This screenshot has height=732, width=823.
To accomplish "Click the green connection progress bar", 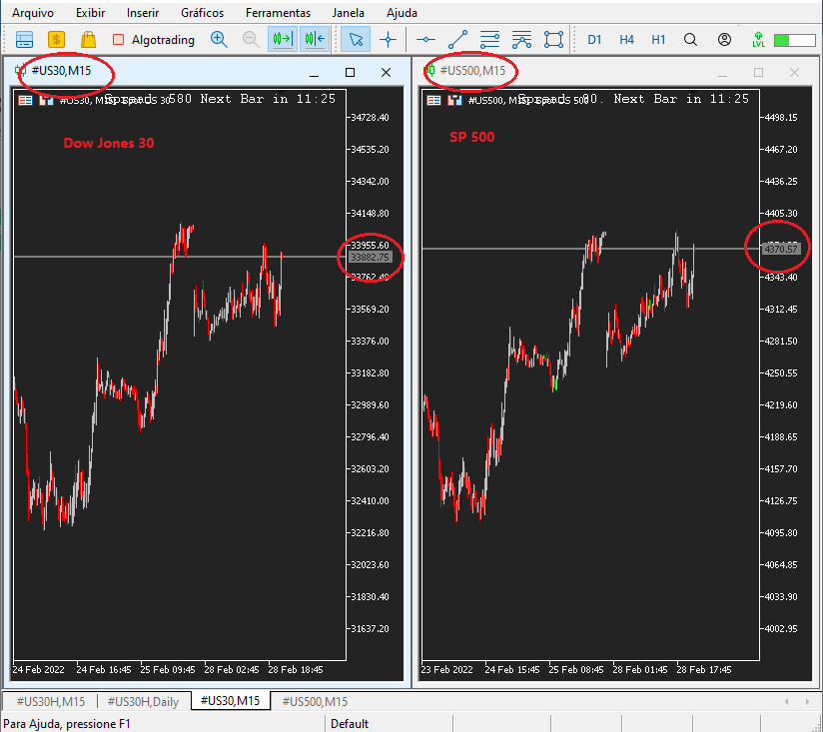I will coord(794,40).
